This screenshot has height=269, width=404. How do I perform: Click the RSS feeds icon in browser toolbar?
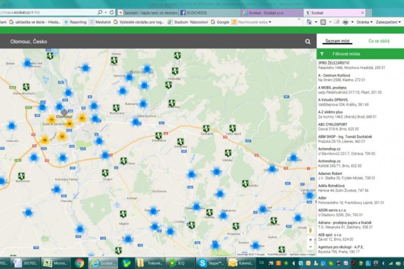click(323, 22)
